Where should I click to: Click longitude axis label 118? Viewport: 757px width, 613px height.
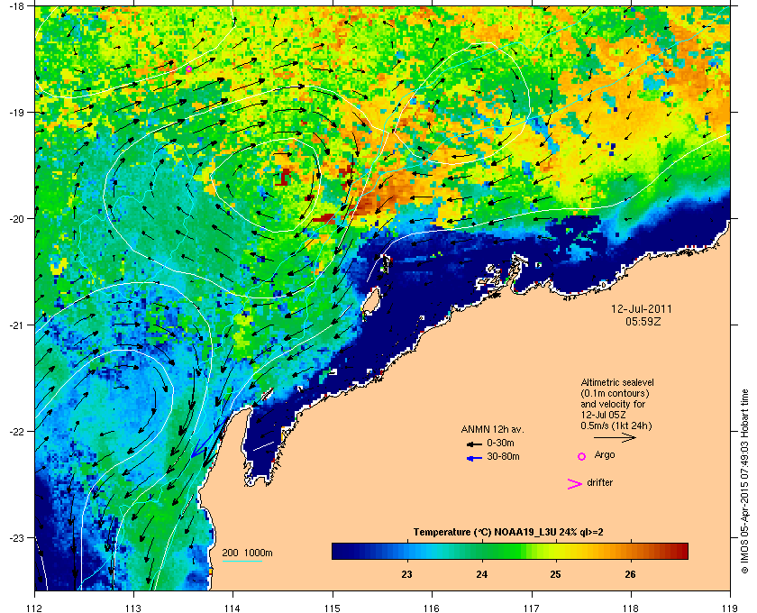(x=631, y=608)
